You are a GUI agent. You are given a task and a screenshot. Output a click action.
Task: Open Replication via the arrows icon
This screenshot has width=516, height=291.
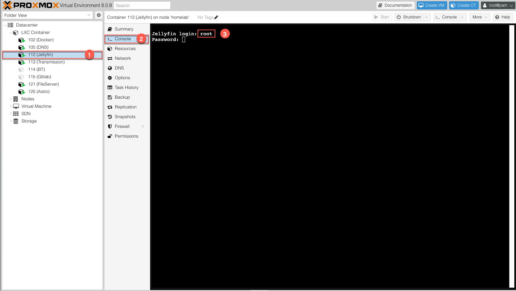[110, 107]
